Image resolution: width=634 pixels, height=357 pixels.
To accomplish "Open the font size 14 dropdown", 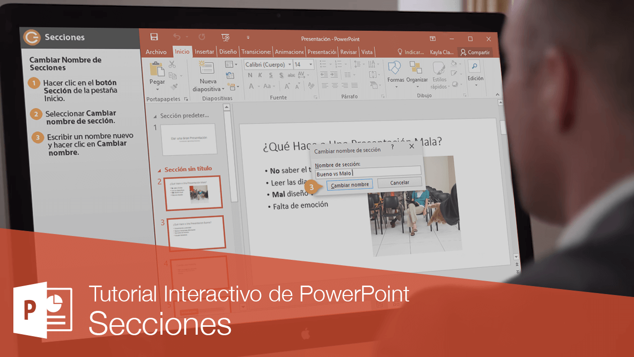I will 311,64.
